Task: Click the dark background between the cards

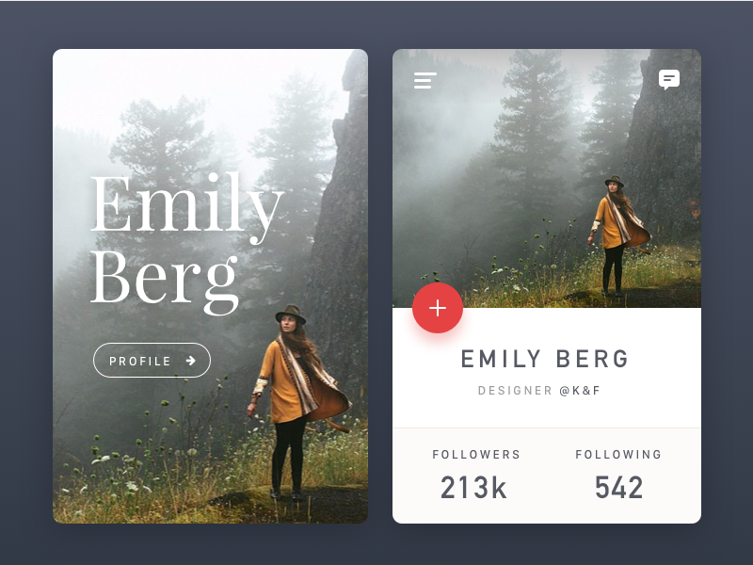Action: (380, 286)
